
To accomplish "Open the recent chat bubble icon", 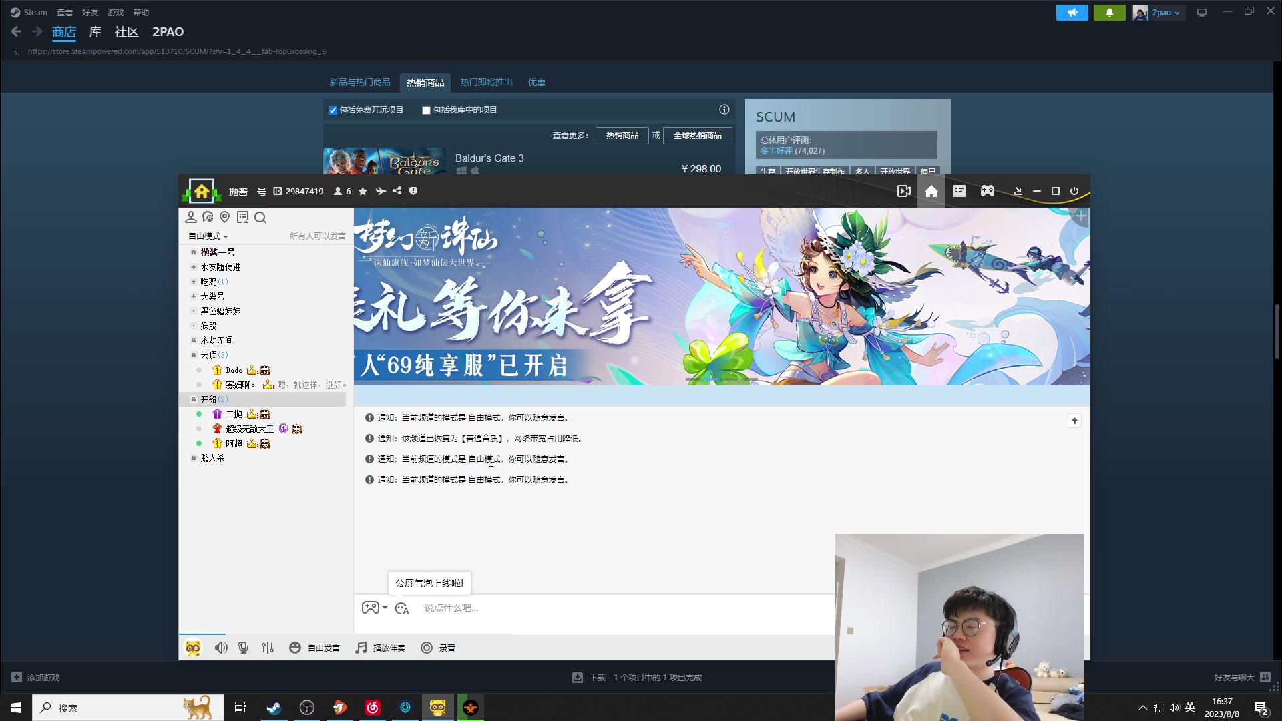I will [208, 217].
